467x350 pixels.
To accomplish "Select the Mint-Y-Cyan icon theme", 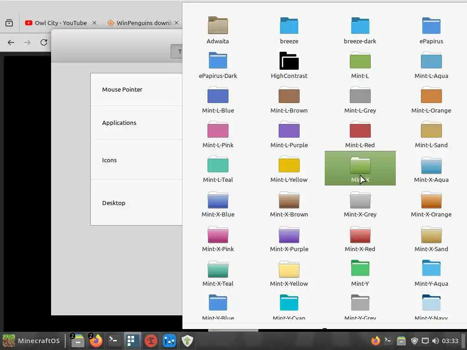I will [289, 306].
